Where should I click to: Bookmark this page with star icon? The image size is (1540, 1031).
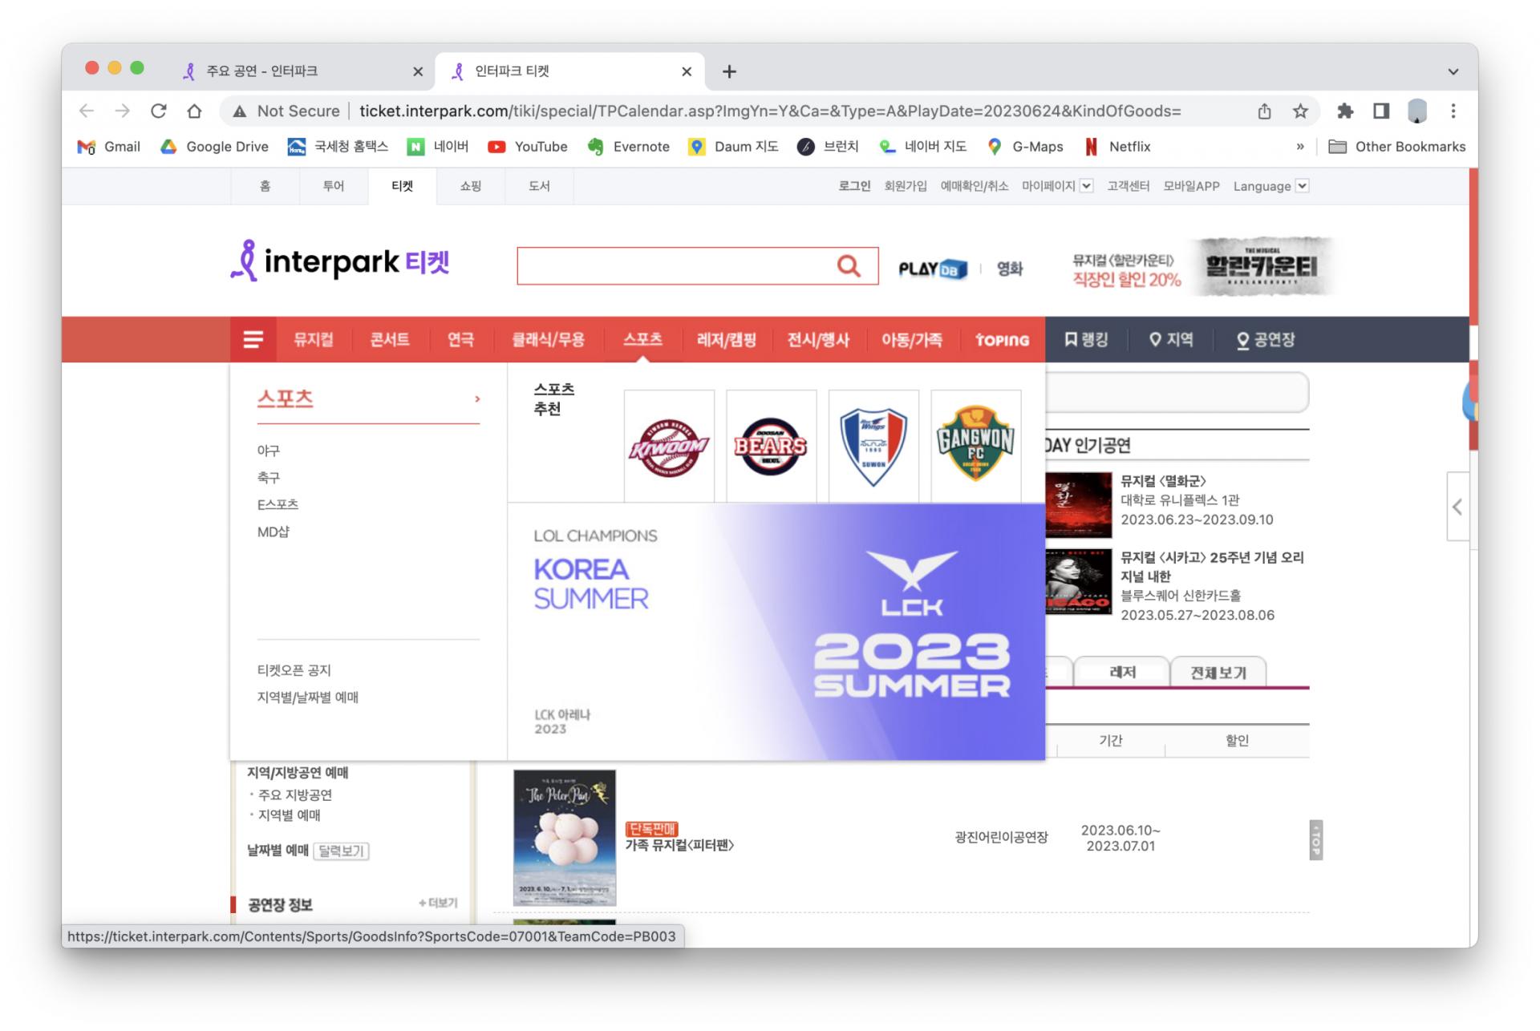[x=1300, y=111]
